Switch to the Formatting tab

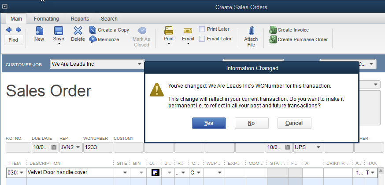[46, 19]
